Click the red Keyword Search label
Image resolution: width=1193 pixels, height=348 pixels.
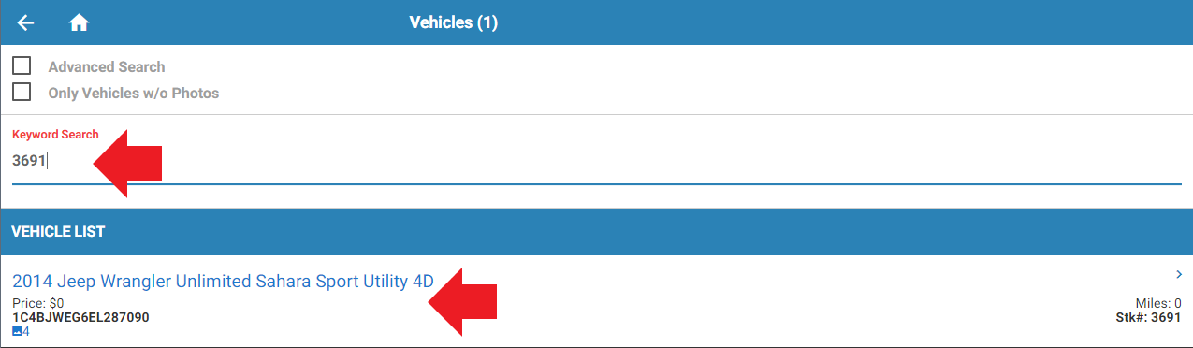click(55, 135)
